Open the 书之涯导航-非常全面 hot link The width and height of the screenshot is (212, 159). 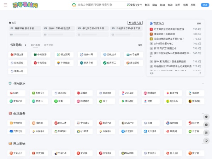point(93,28)
